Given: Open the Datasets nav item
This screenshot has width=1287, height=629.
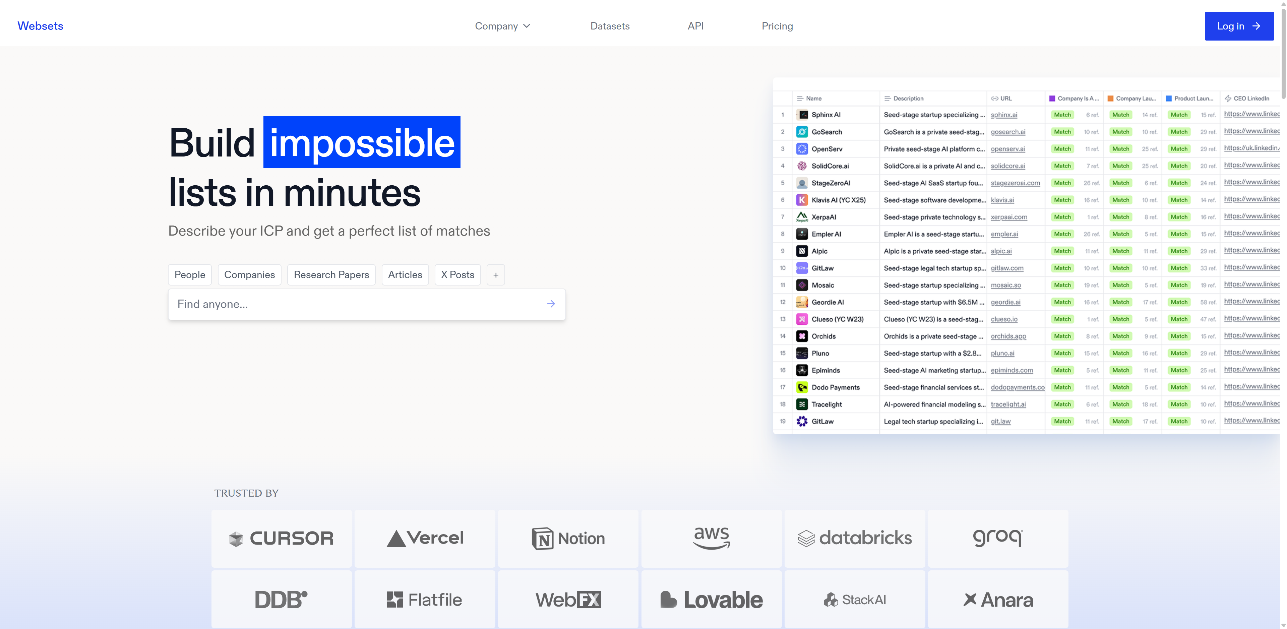Looking at the screenshot, I should 610,26.
